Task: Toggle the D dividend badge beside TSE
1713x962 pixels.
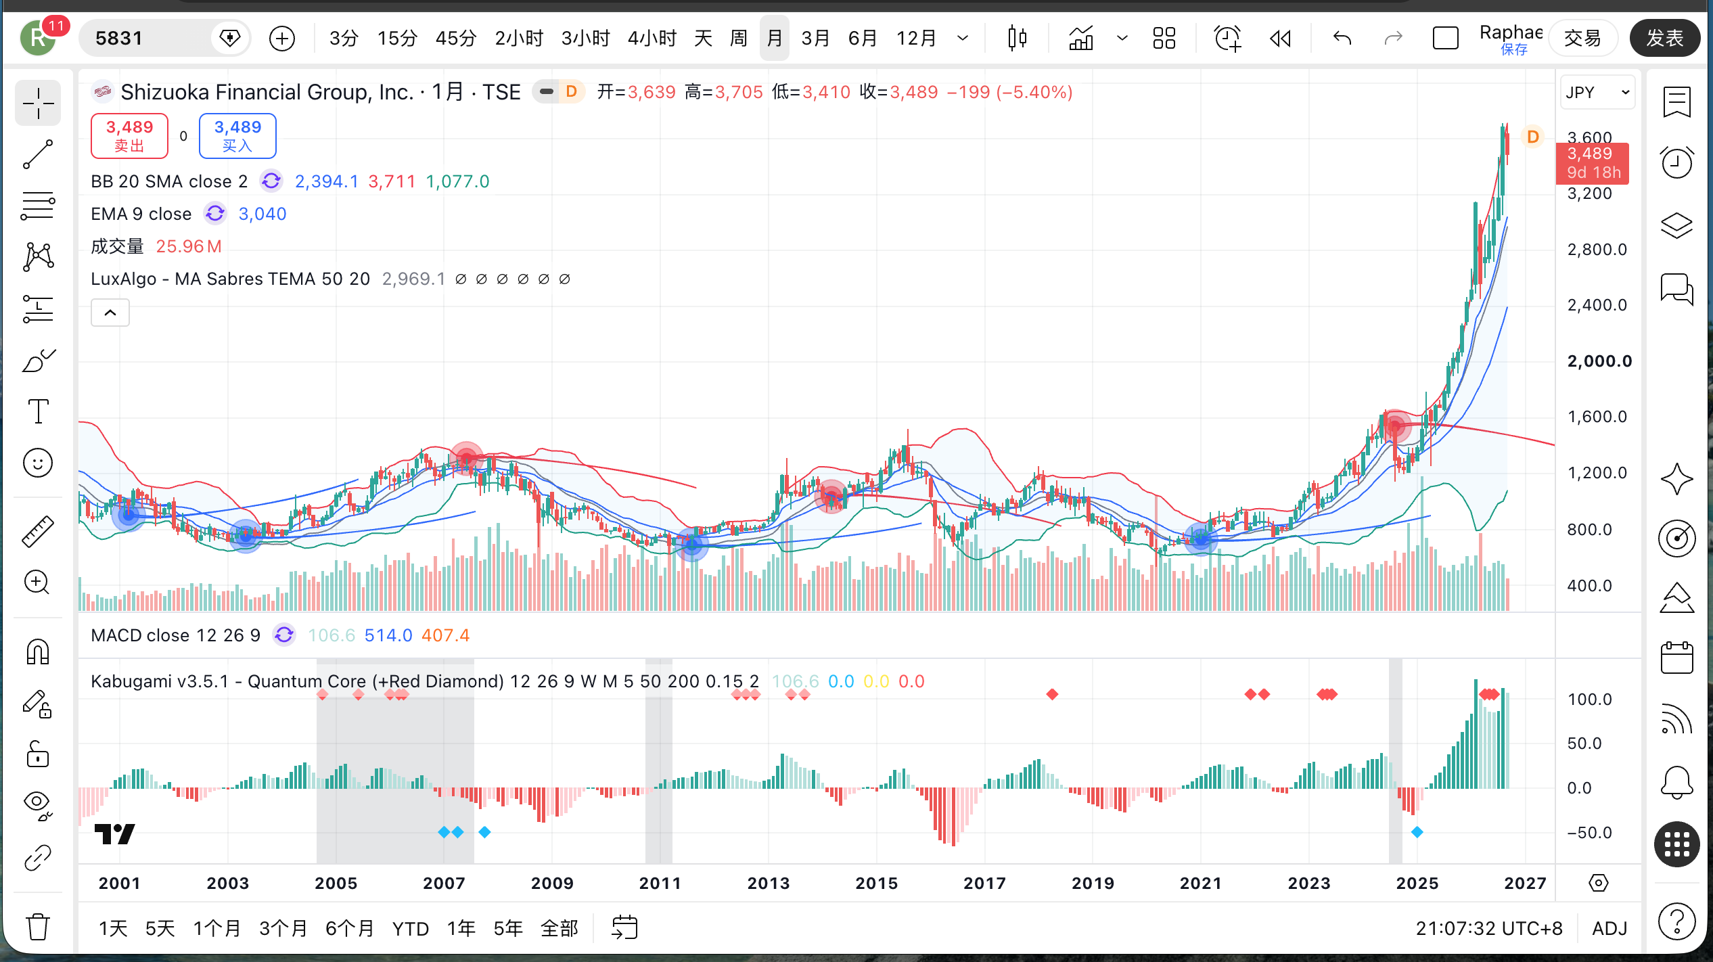Action: pyautogui.click(x=572, y=91)
